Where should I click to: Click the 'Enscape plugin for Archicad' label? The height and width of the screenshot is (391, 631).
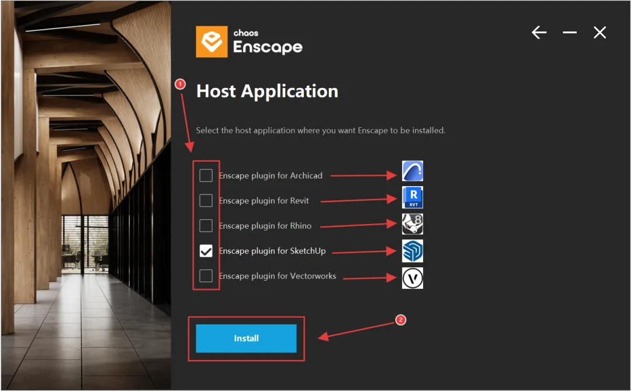pyautogui.click(x=271, y=176)
